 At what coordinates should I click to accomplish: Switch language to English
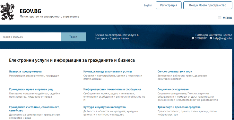point(148,5)
